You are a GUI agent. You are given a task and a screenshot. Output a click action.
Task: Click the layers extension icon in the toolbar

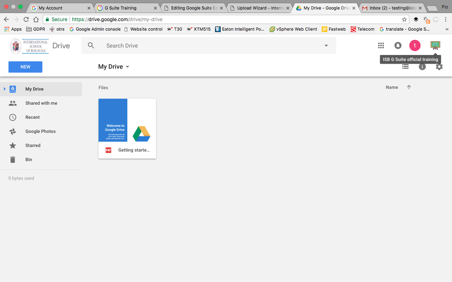click(x=416, y=19)
